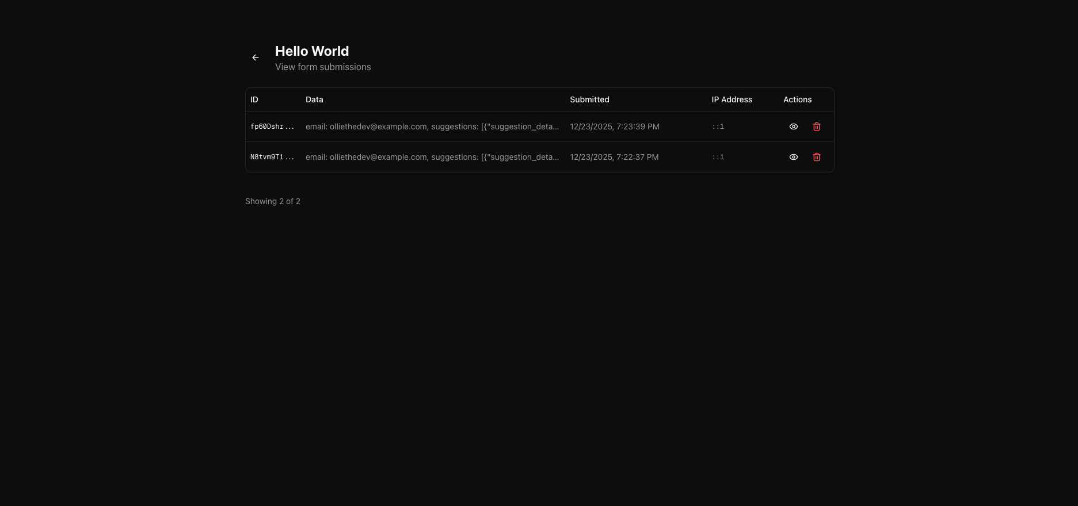The image size is (1078, 506).
Task: View the N8tvm9T1 submission with eye icon
Action: pyautogui.click(x=793, y=157)
